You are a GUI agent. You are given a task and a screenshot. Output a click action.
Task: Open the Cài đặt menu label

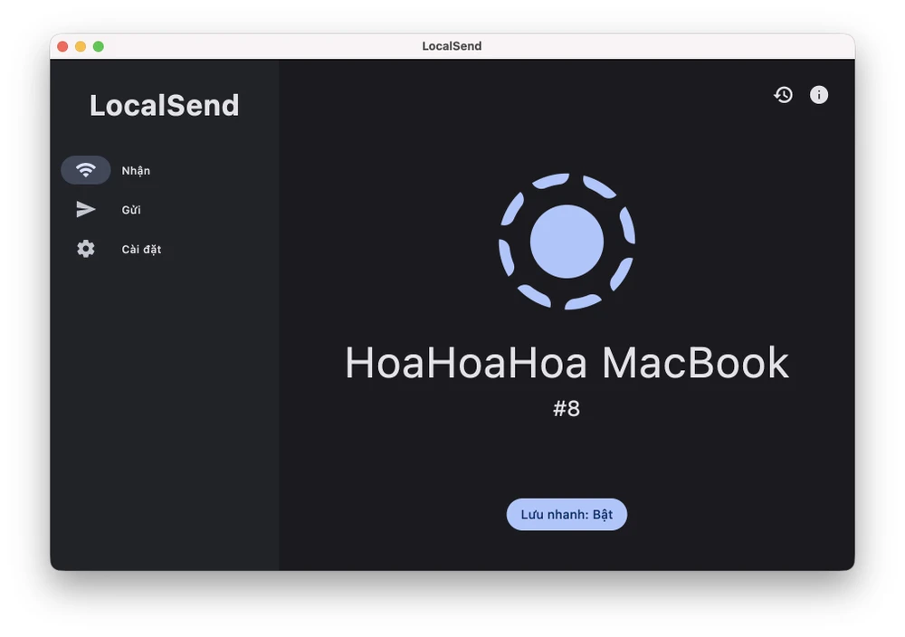(x=141, y=250)
